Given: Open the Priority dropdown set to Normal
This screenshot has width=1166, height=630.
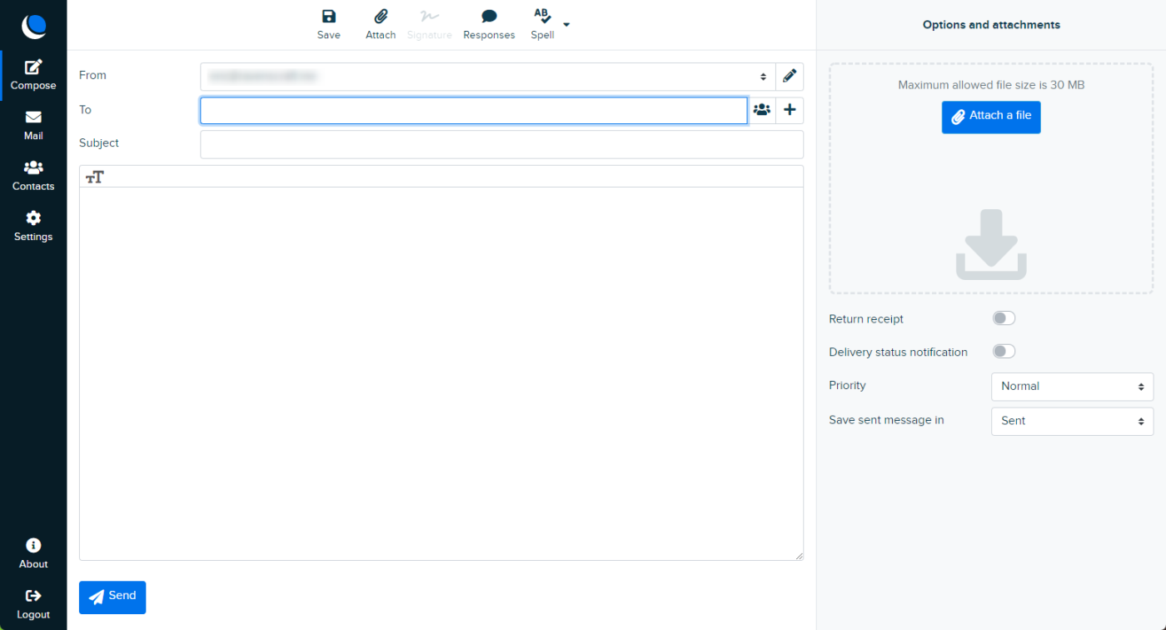Looking at the screenshot, I should tap(1072, 387).
